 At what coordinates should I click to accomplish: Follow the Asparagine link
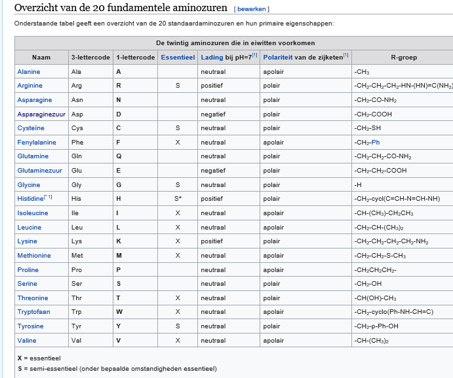click(x=35, y=100)
